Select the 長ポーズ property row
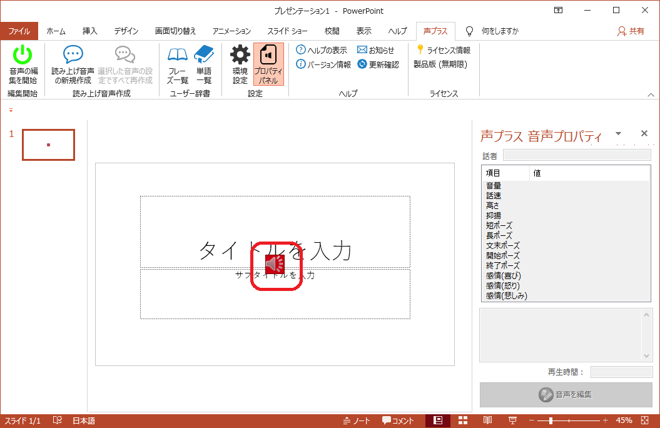 click(x=566, y=236)
